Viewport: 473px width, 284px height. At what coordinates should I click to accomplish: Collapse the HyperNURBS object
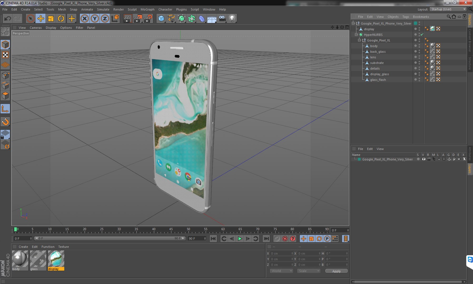[356, 34]
